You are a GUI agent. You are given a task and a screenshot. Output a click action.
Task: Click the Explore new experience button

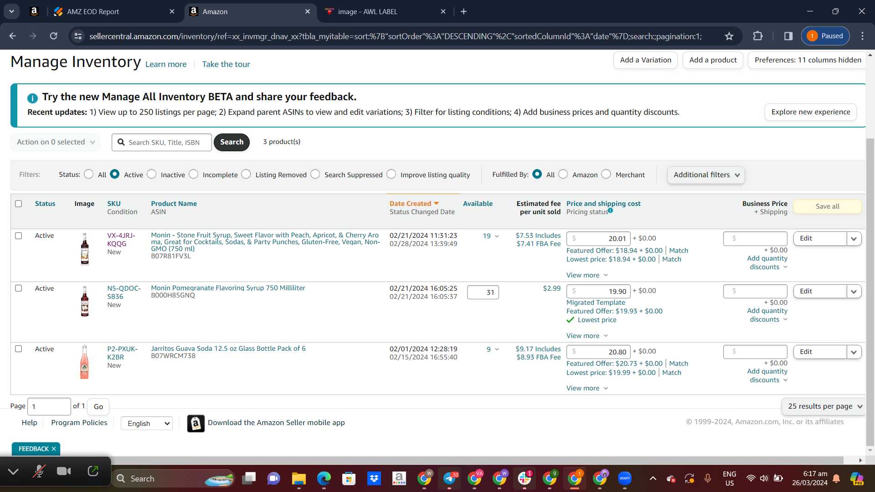point(811,112)
